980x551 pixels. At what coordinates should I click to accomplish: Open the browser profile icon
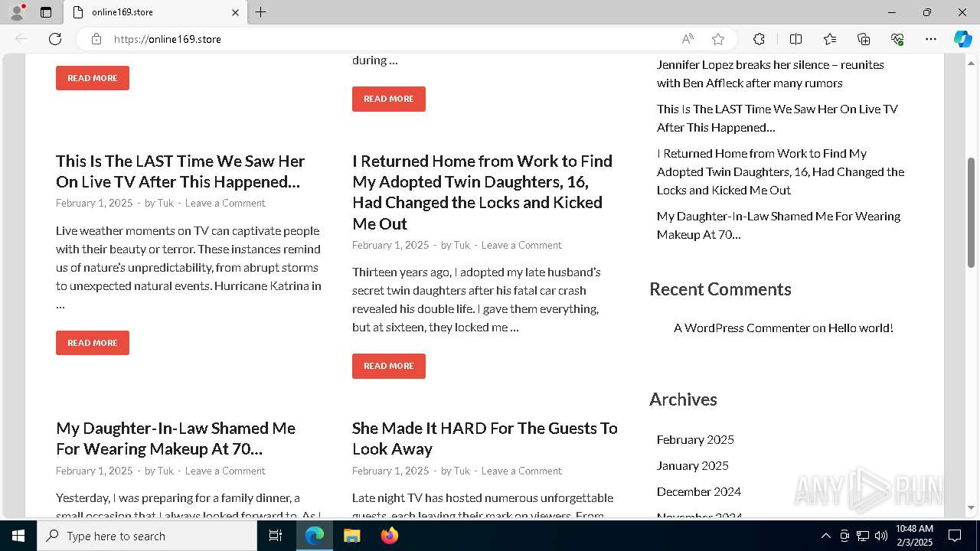[x=17, y=12]
